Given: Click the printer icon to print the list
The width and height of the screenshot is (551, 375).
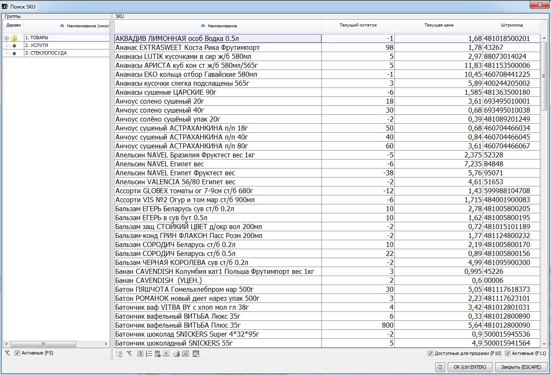Looking at the screenshot, I should click(x=176, y=354).
